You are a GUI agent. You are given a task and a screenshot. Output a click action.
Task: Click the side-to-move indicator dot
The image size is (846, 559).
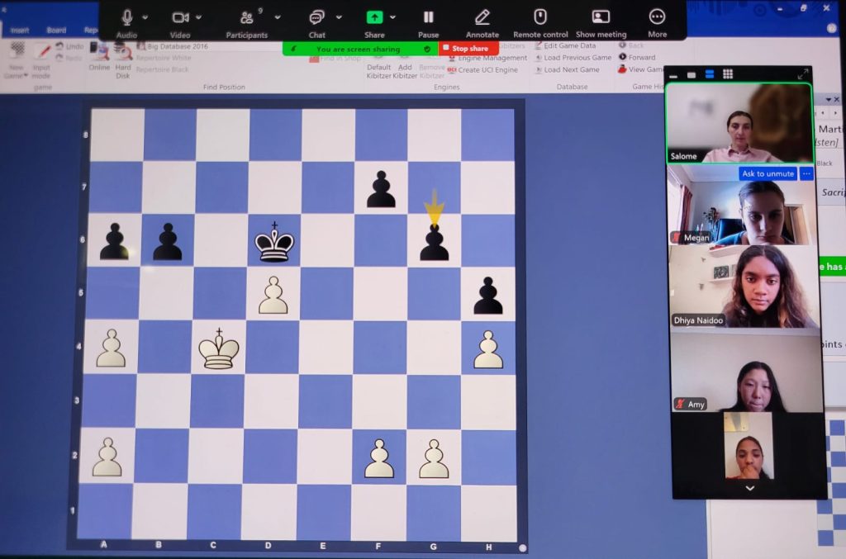click(x=522, y=547)
